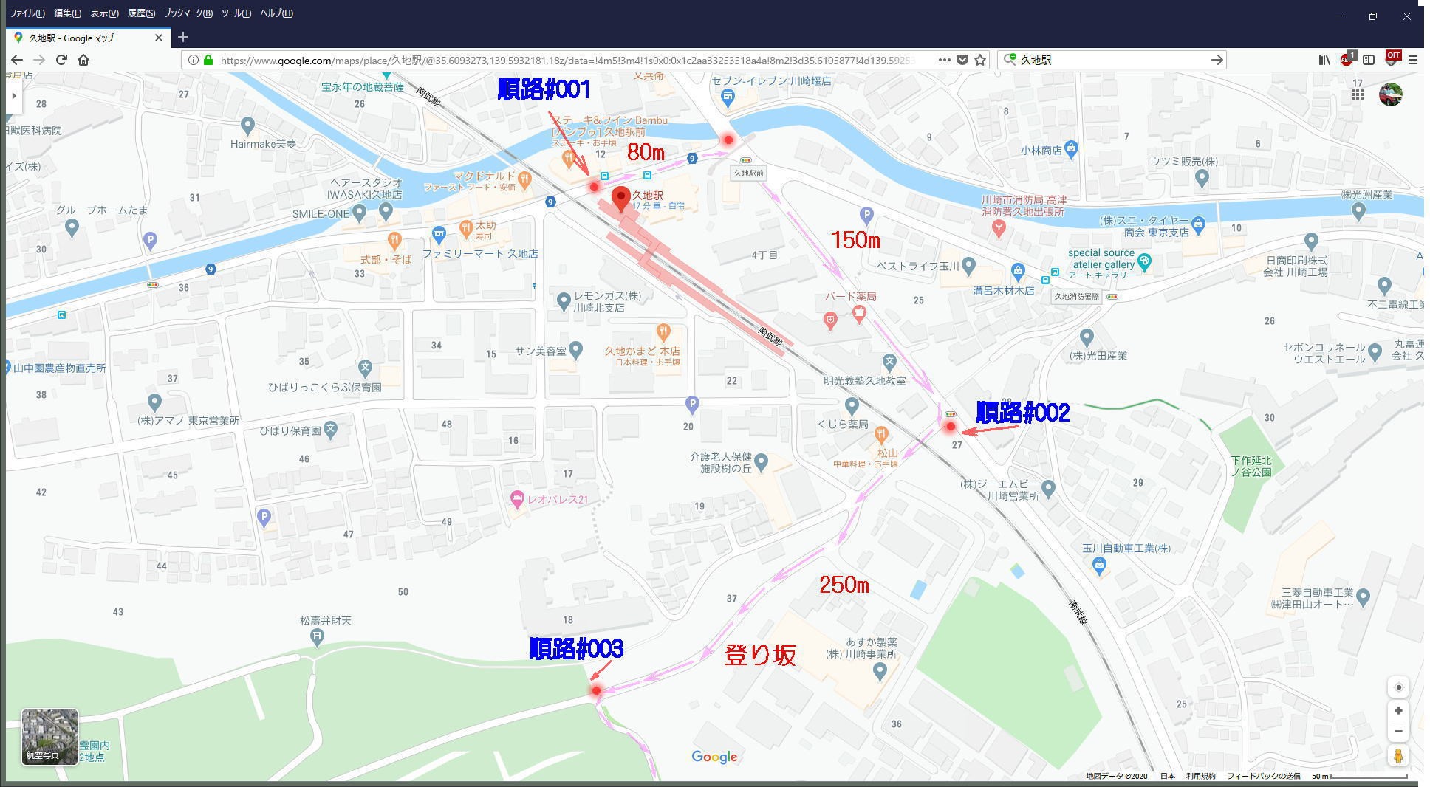
Task: Open the 表示(V) menu
Action: pyautogui.click(x=104, y=13)
